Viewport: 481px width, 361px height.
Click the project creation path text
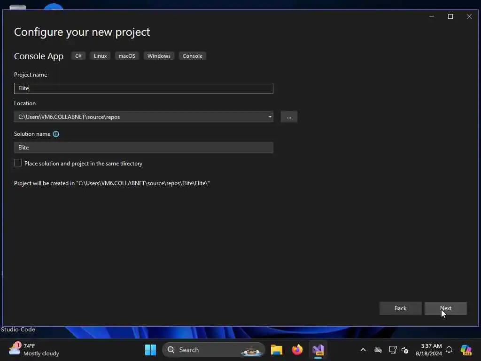112,183
